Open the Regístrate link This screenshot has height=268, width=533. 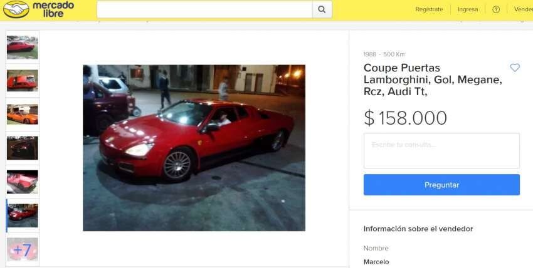(x=429, y=9)
